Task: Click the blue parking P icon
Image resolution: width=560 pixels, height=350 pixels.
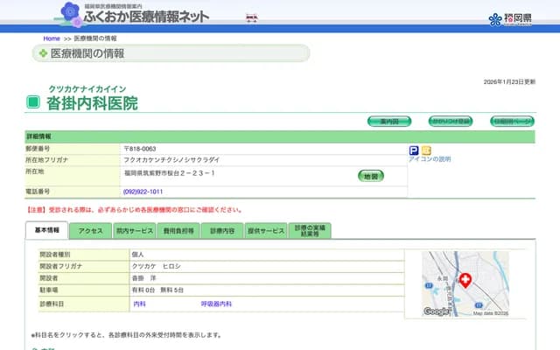Action: coord(414,150)
